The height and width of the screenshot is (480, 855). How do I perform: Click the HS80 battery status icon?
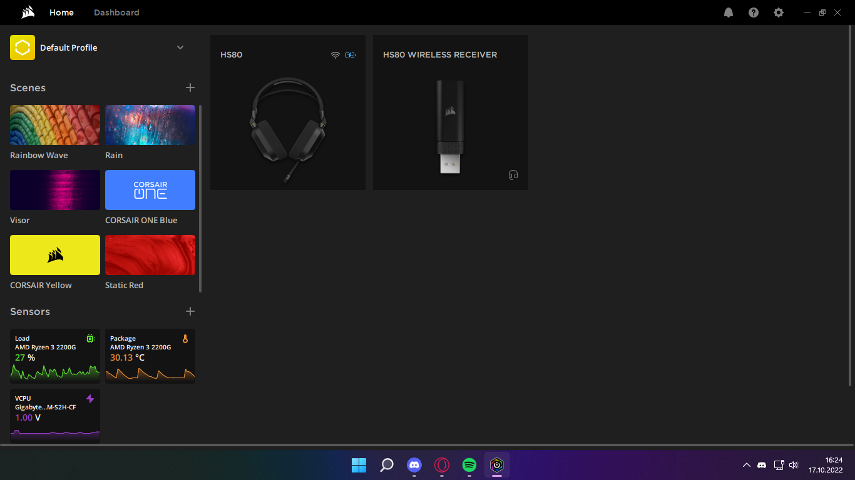350,55
